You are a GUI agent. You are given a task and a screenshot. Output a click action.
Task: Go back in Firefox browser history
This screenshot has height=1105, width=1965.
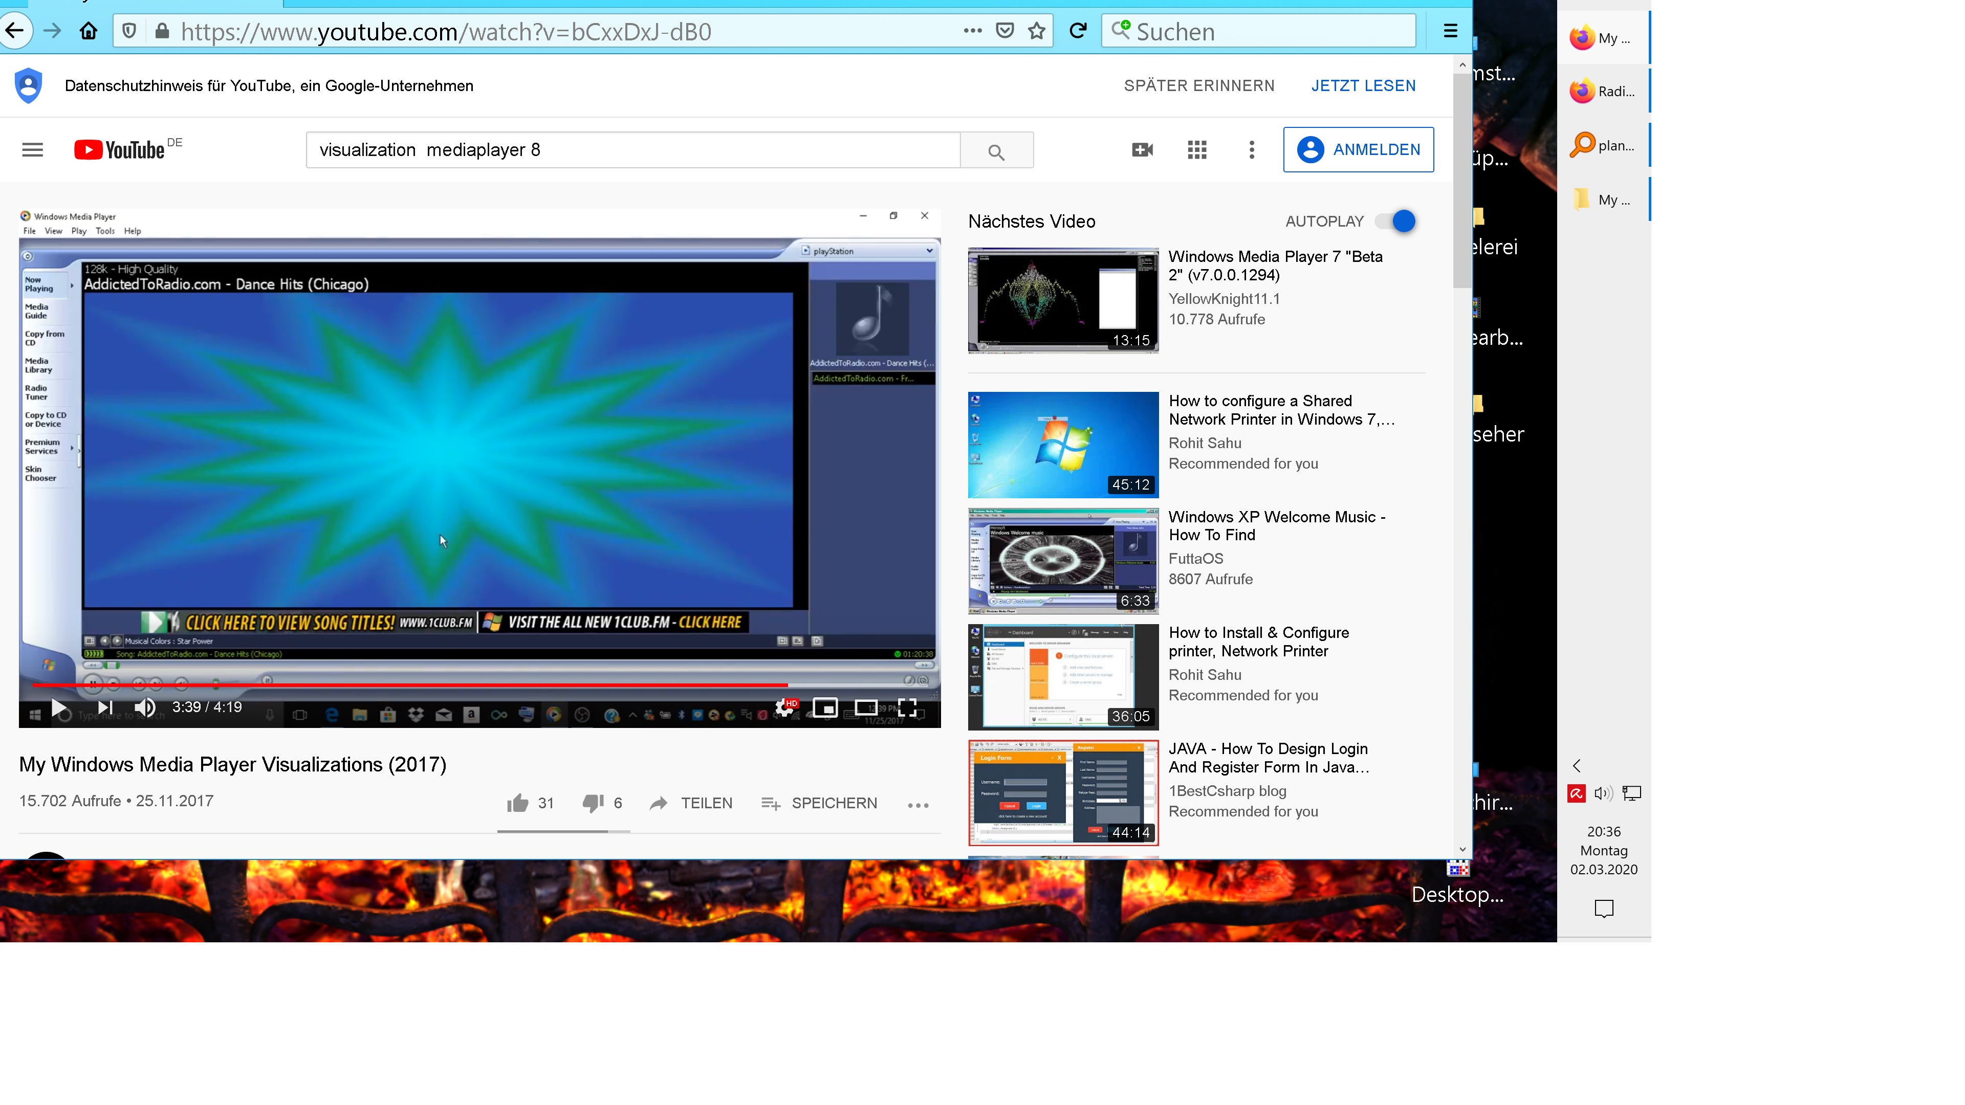tap(14, 31)
